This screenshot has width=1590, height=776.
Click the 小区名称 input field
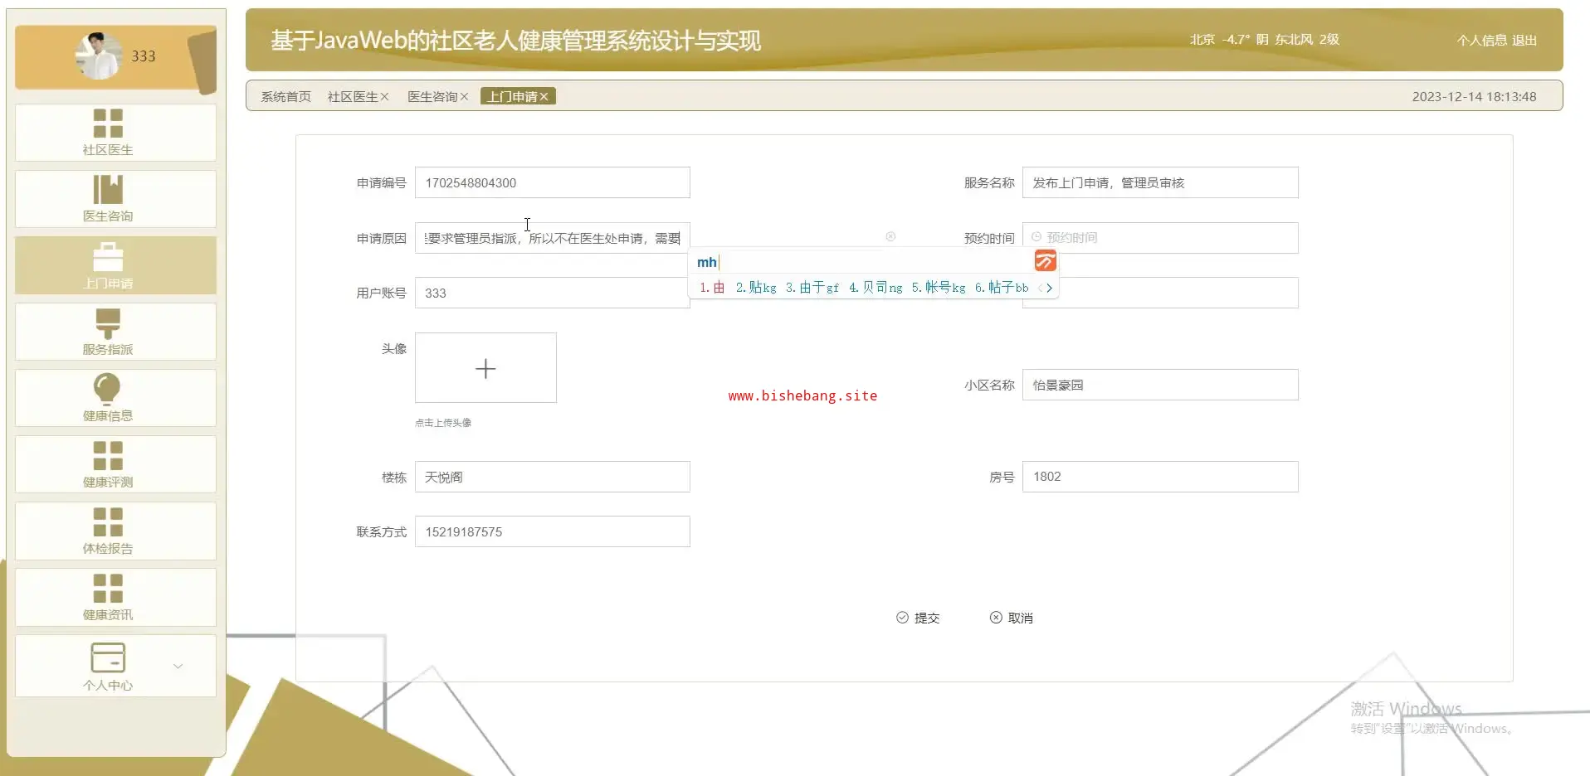click(1160, 385)
